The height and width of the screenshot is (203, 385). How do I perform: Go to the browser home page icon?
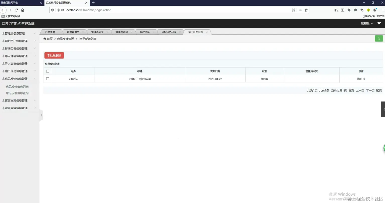pos(23,10)
